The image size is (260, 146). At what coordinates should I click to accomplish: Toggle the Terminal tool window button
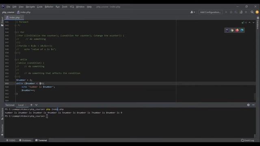coord(41,140)
